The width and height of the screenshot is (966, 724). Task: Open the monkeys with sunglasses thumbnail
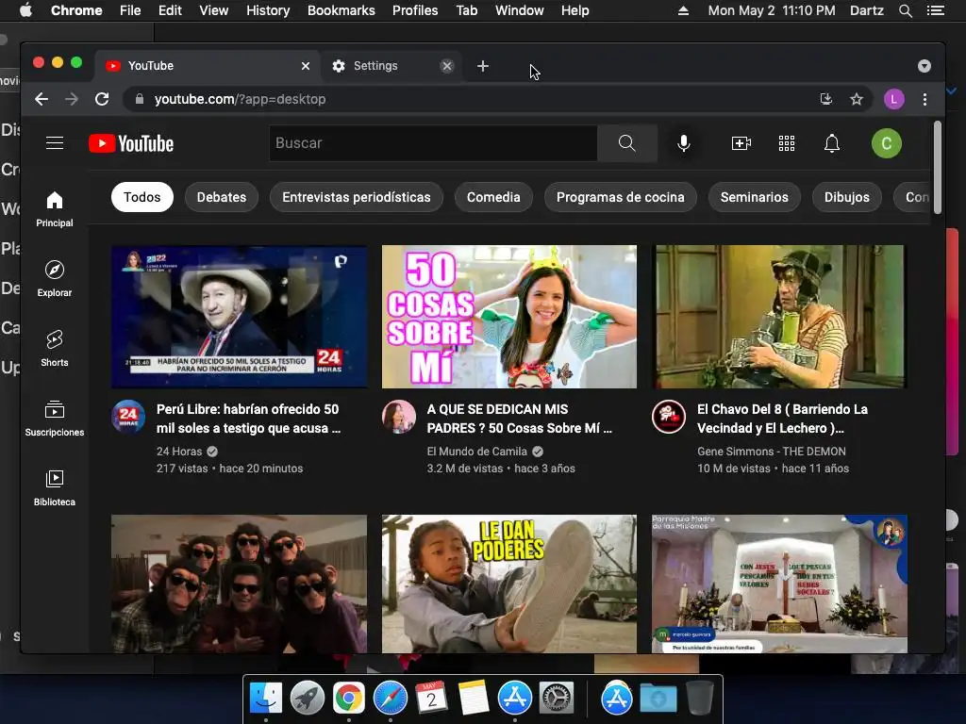[x=239, y=584]
